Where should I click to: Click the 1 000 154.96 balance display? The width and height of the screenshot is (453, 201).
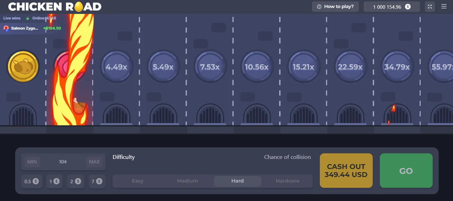pos(391,7)
